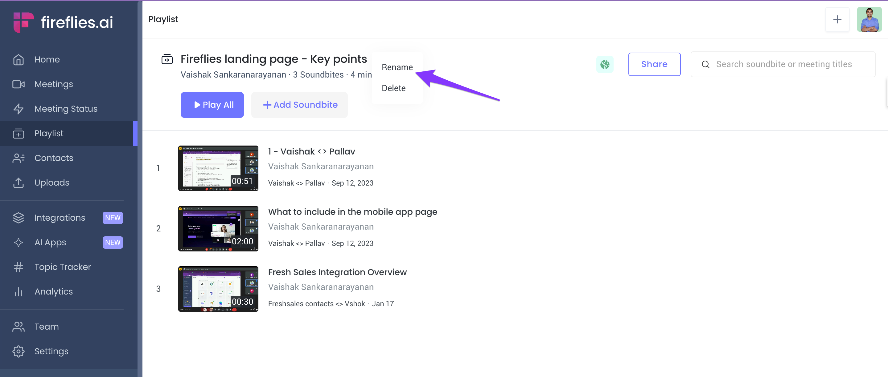The image size is (888, 377).
Task: Click the Integrations layers icon
Action: [18, 218]
